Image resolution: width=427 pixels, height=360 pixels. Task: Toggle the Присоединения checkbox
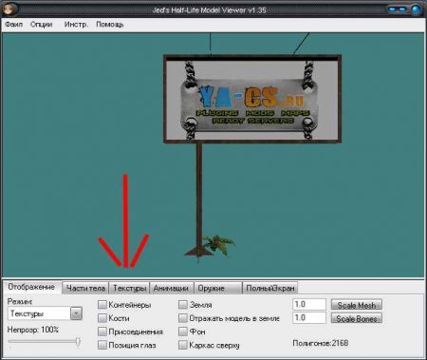(102, 332)
